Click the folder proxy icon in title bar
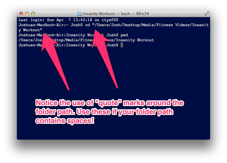Screen dimensions: 227x163 click(79, 14)
